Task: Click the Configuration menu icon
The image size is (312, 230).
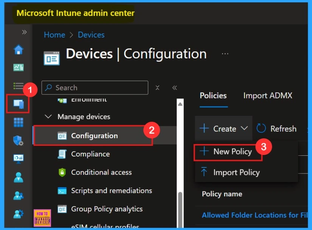Action: [x=62, y=136]
